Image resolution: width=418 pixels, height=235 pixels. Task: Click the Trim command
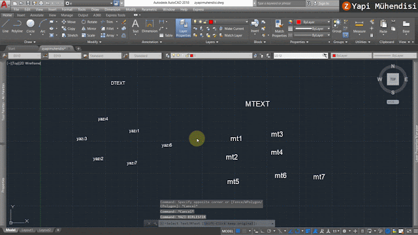point(107,22)
